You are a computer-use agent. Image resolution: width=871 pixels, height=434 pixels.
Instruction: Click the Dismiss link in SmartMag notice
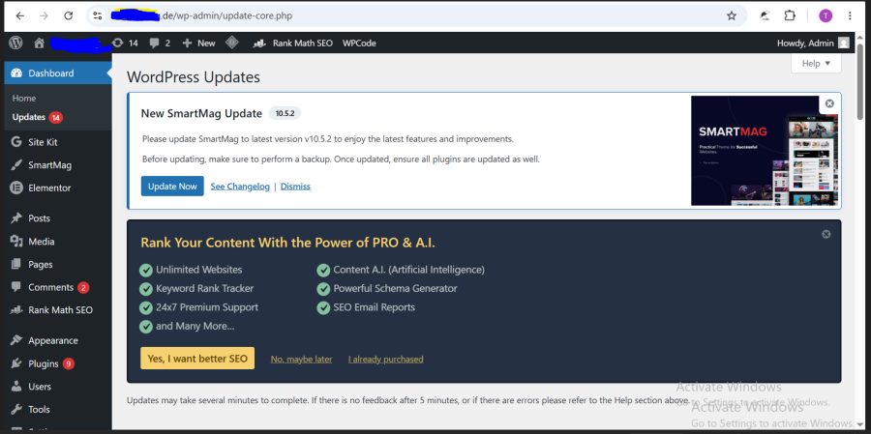click(x=295, y=187)
